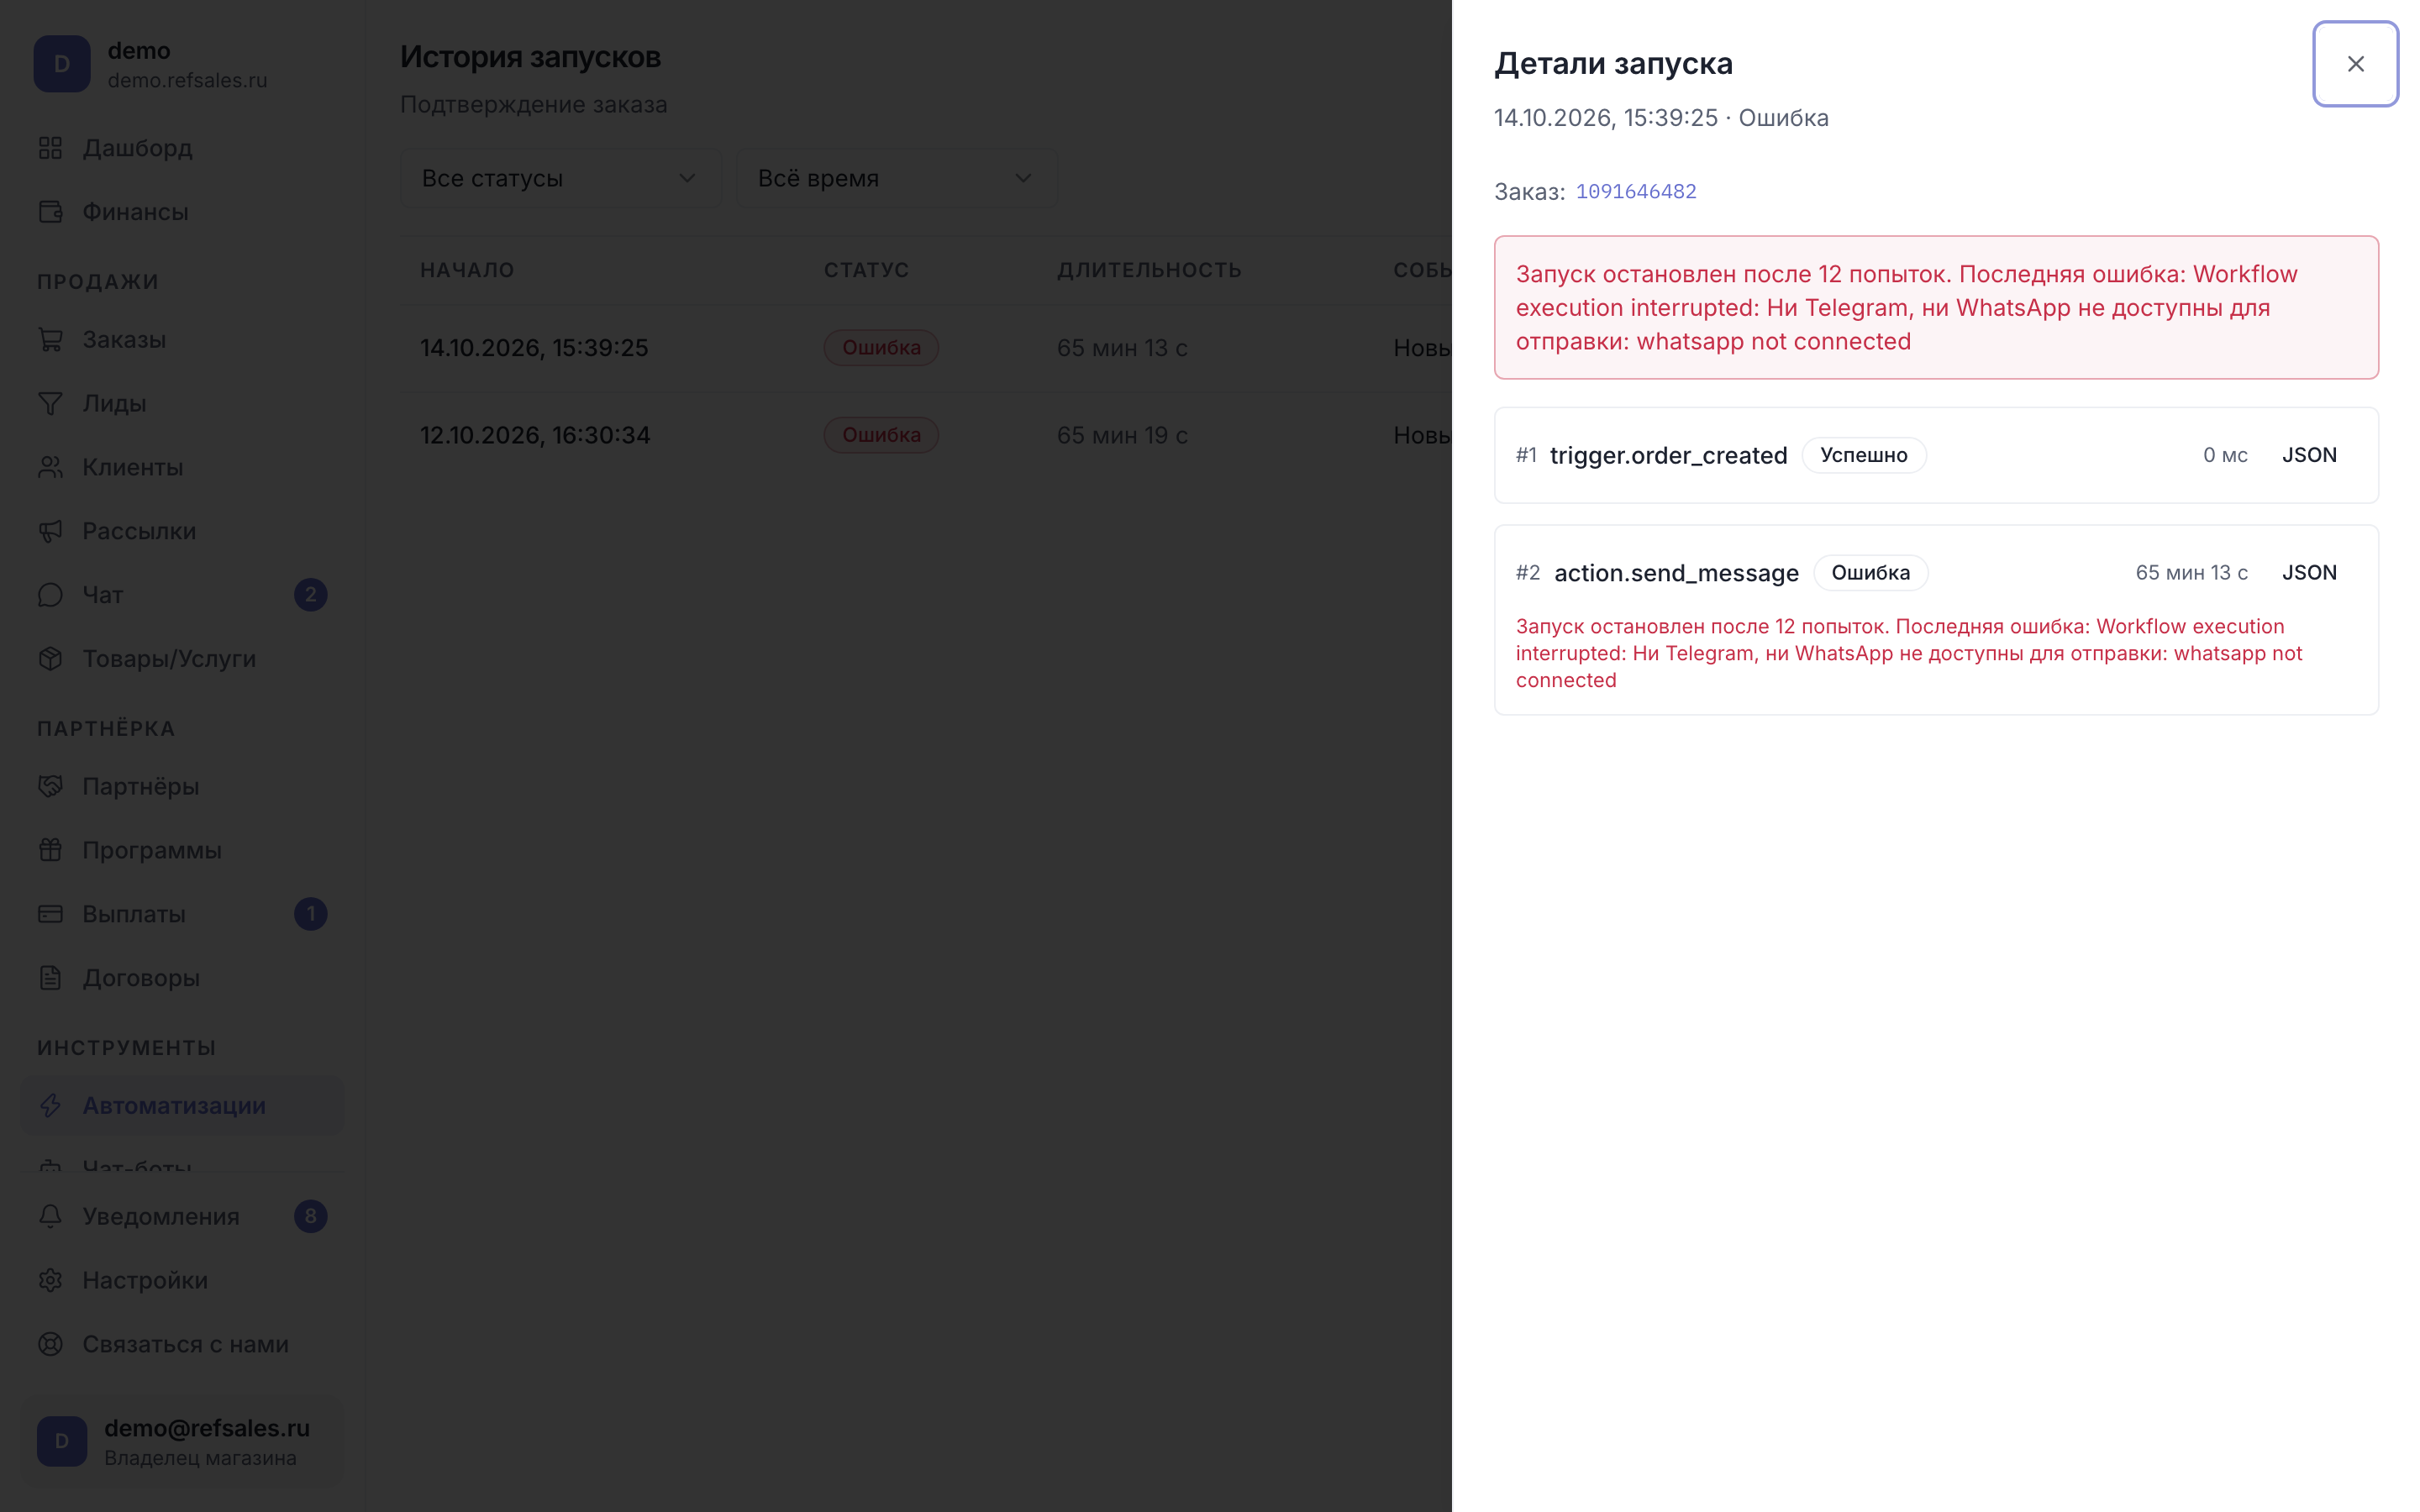Click Ошибка badge in 12.10.2026 row

pos(881,435)
